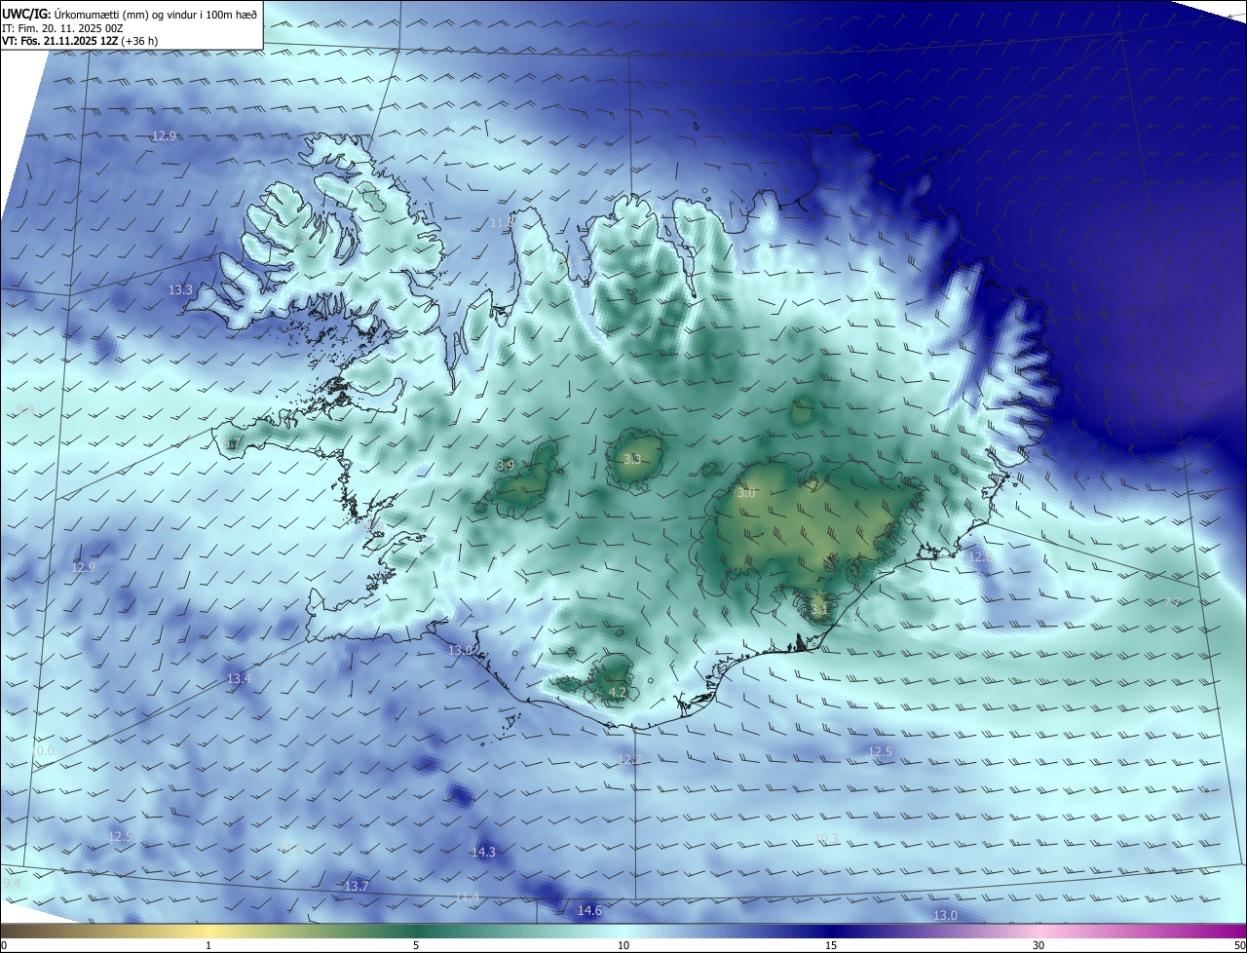Screen dimensions: 1247x953
Task: Click the 13.7 value label on the map
Action: pyautogui.click(x=357, y=886)
